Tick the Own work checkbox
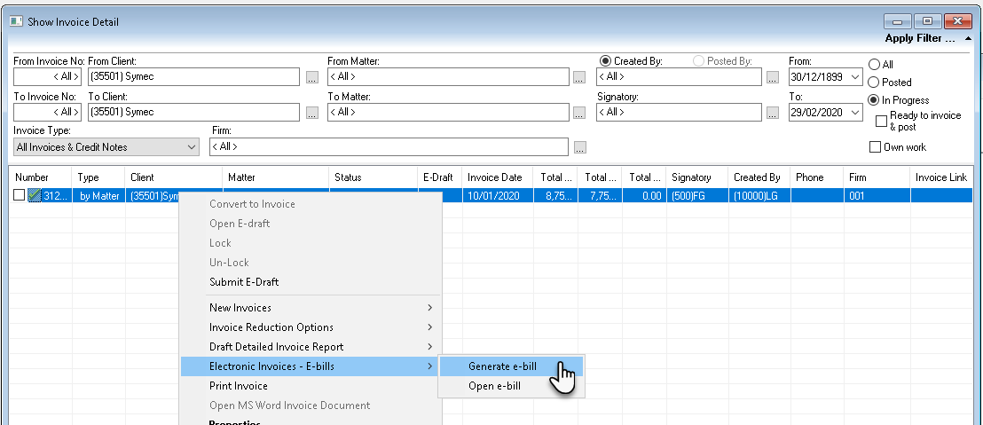The image size is (983, 425). [875, 147]
